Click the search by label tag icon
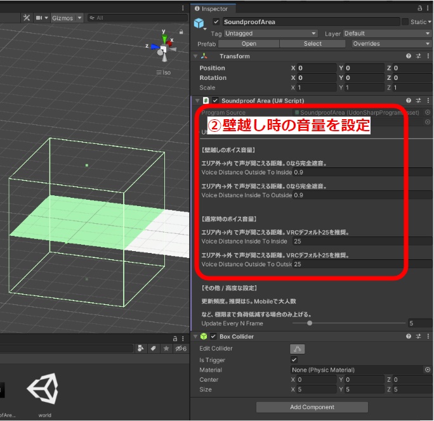 pyautogui.click(x=154, y=348)
